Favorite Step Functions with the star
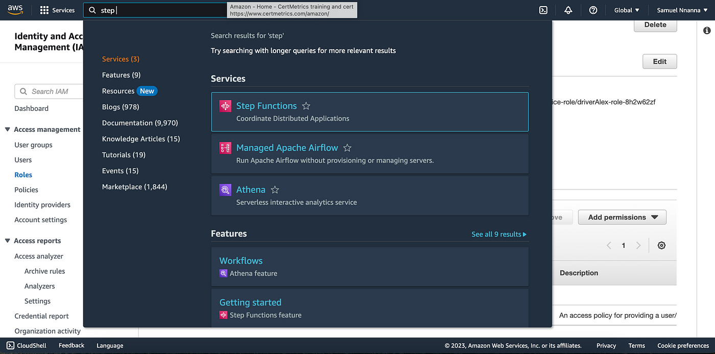 (x=306, y=106)
